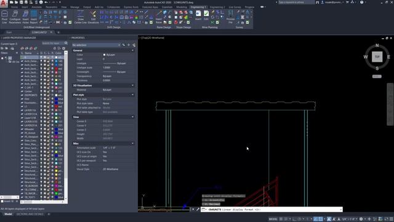The width and height of the screenshot is (394, 222).
Task: Open the AutoCAD application menu logo
Action: [x=4, y=4]
